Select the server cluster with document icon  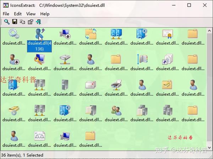tap(142, 110)
